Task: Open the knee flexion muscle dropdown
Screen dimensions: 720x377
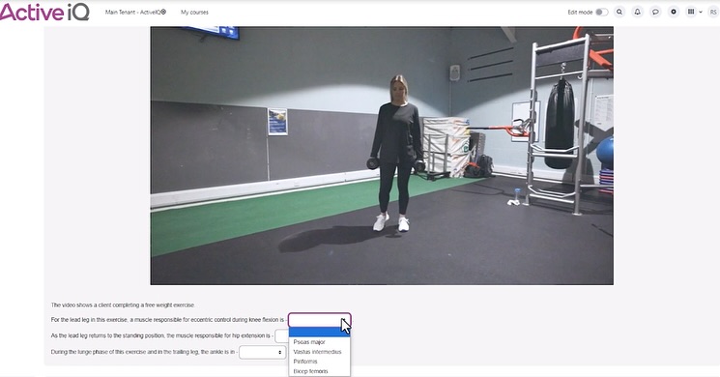Action: pos(320,320)
